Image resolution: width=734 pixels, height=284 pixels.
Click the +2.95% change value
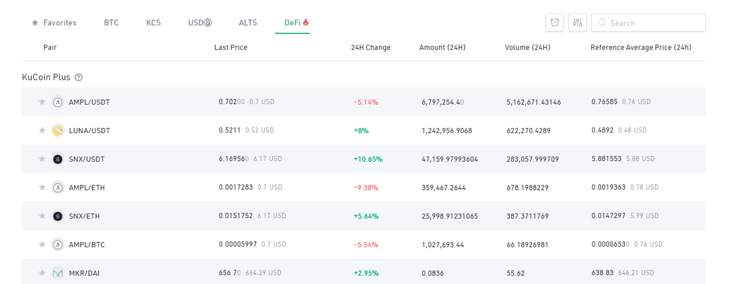[x=366, y=273]
